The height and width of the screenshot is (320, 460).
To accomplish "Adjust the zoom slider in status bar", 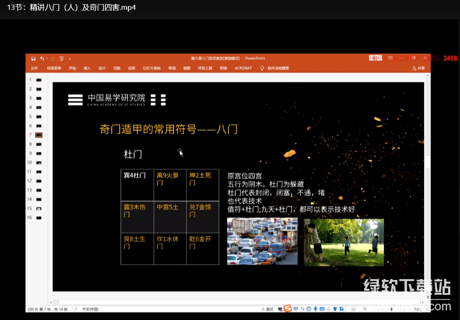I will tap(391, 309).
